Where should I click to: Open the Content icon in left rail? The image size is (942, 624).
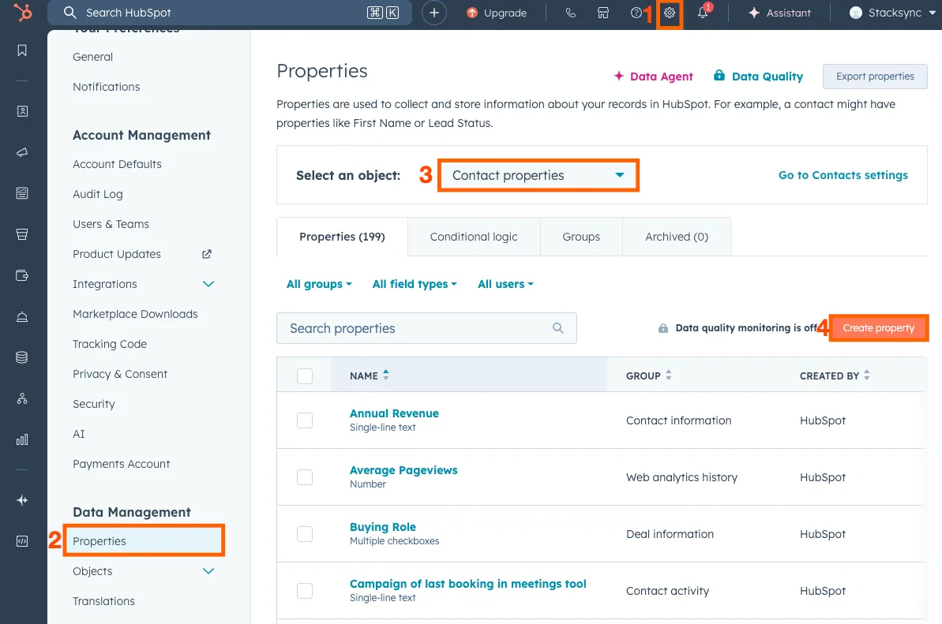[x=22, y=193]
